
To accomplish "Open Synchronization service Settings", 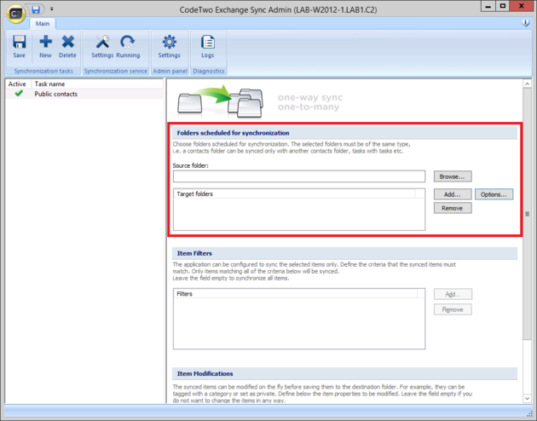I will pos(102,46).
